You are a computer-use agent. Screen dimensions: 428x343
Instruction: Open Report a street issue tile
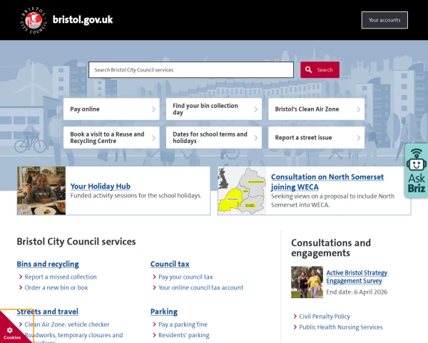click(x=316, y=138)
